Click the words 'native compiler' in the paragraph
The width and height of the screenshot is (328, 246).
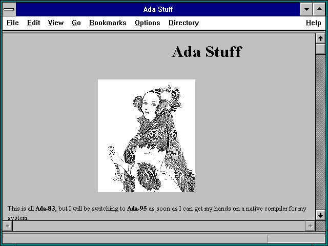[x=266, y=209]
